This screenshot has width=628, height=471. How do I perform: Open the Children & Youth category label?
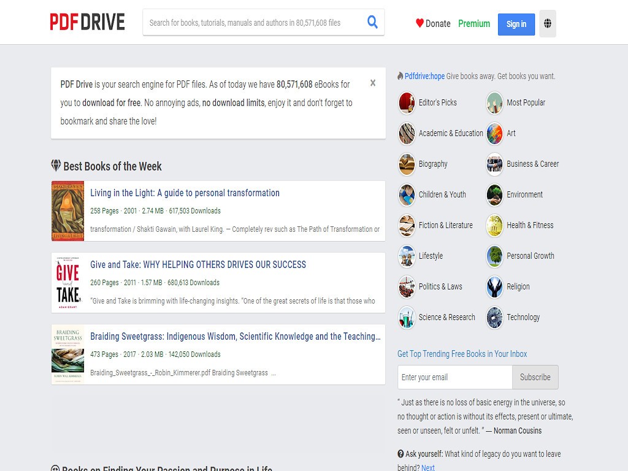[x=442, y=194]
